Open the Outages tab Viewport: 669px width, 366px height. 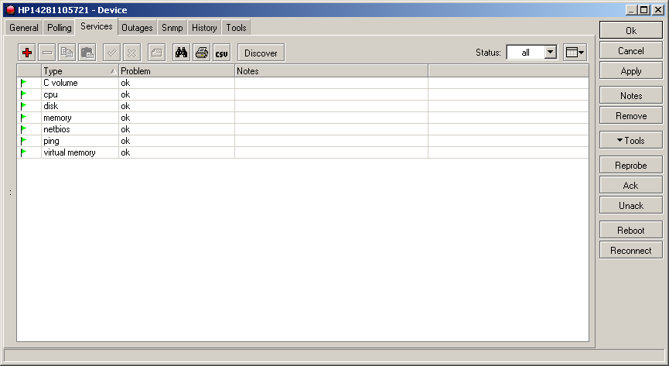click(x=137, y=28)
